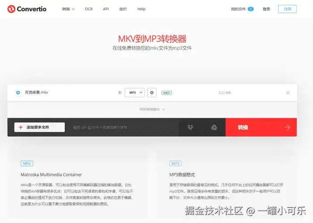Image resolution: width=313 pixels, height=223 pixels.
Task: Click the green ready status badge
Action: point(167,93)
